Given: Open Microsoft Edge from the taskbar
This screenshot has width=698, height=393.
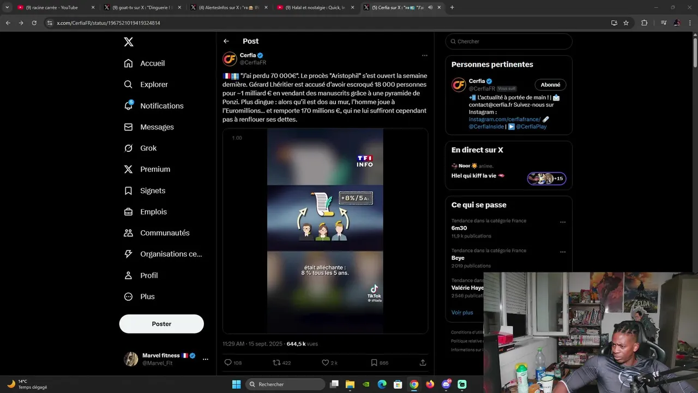Looking at the screenshot, I should (x=382, y=384).
